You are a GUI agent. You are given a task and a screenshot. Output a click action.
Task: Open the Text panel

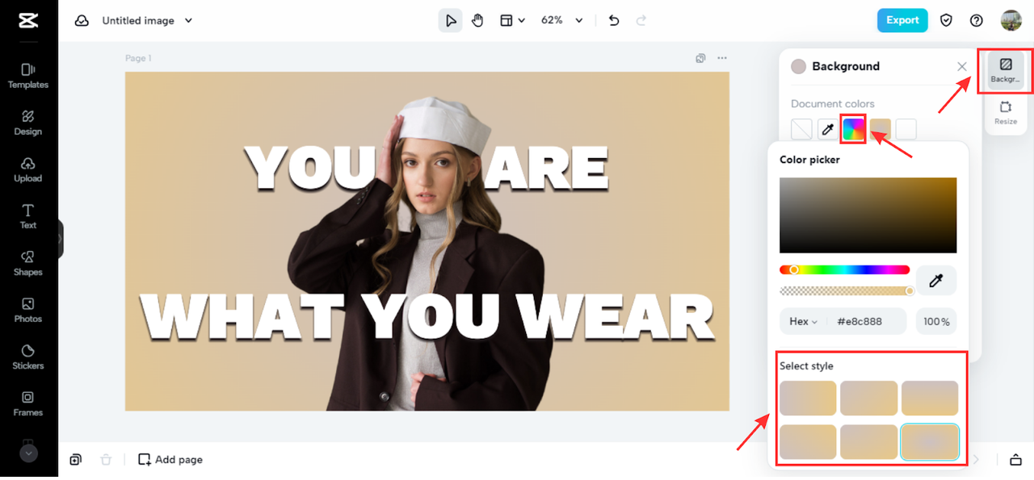pyautogui.click(x=28, y=216)
